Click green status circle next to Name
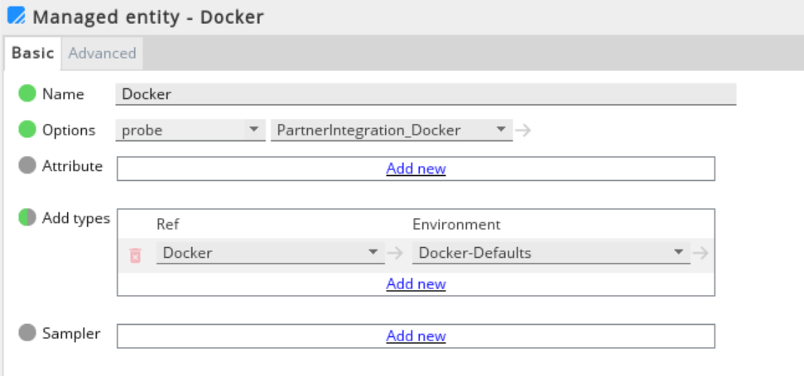Image resolution: width=804 pixels, height=376 pixels. pyautogui.click(x=27, y=94)
